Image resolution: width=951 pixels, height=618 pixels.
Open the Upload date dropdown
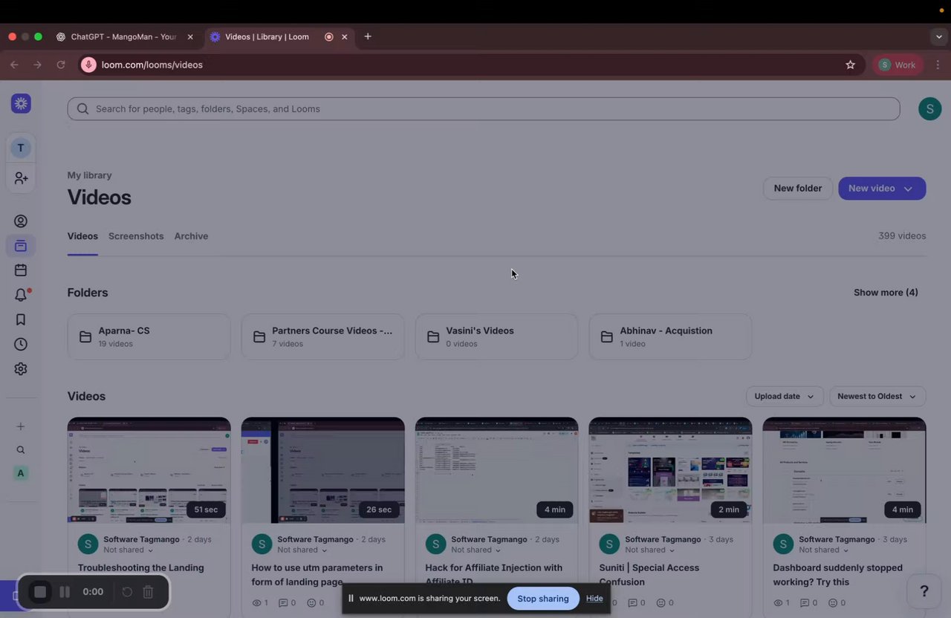(785, 397)
